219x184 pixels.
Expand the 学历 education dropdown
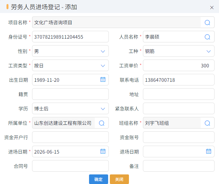tap(70, 108)
